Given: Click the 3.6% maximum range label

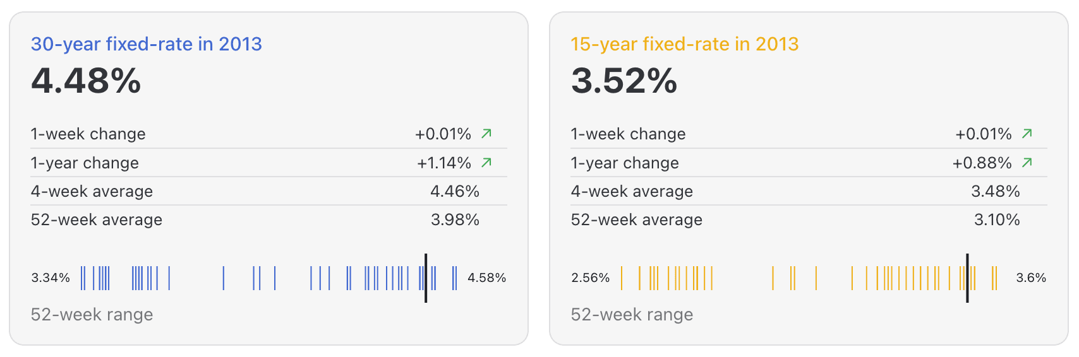Looking at the screenshot, I should pos(1031,278).
